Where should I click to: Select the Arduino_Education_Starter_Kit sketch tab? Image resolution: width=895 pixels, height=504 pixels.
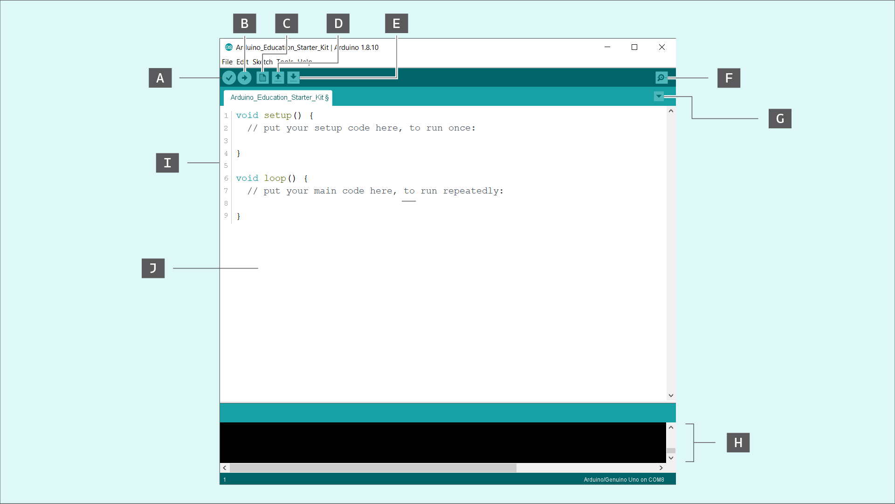pos(278,98)
